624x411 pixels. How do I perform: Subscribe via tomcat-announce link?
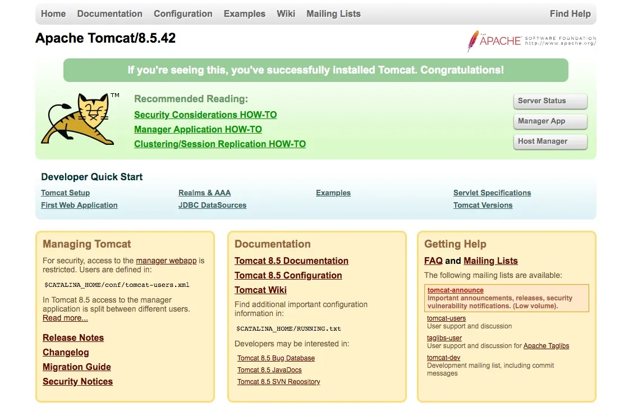(x=455, y=290)
